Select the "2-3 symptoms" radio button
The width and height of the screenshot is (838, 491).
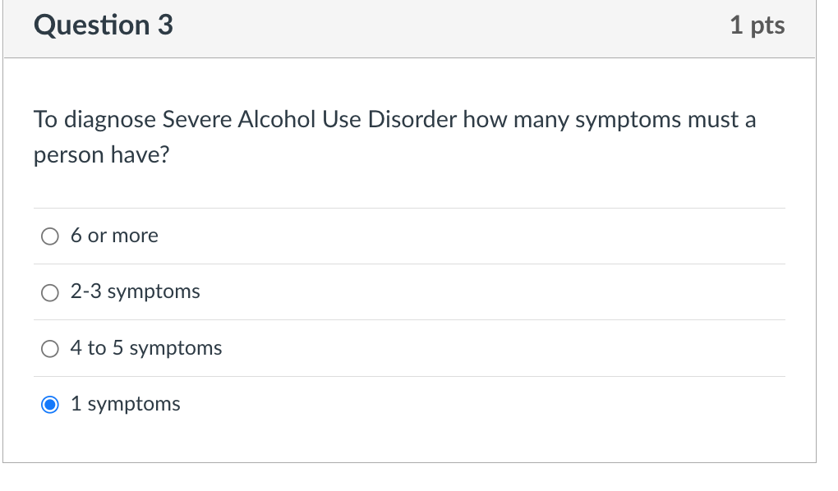(50, 292)
